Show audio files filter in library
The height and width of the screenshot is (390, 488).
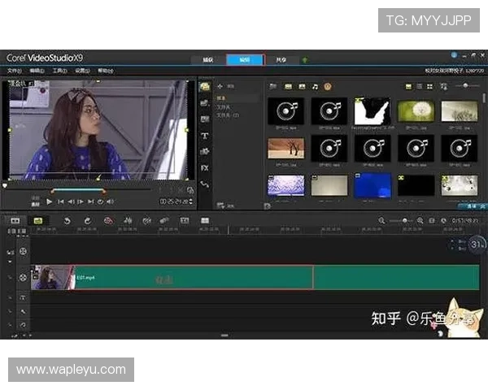click(x=315, y=86)
